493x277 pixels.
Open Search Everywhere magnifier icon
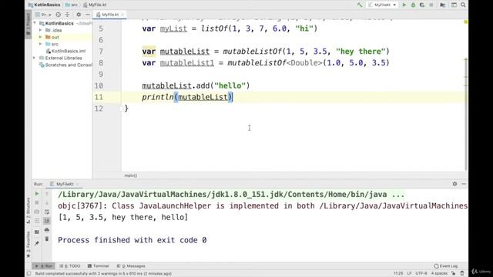(x=463, y=5)
